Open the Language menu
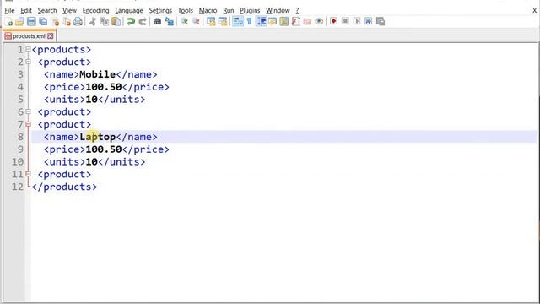This screenshot has height=304, width=540. coord(129,11)
